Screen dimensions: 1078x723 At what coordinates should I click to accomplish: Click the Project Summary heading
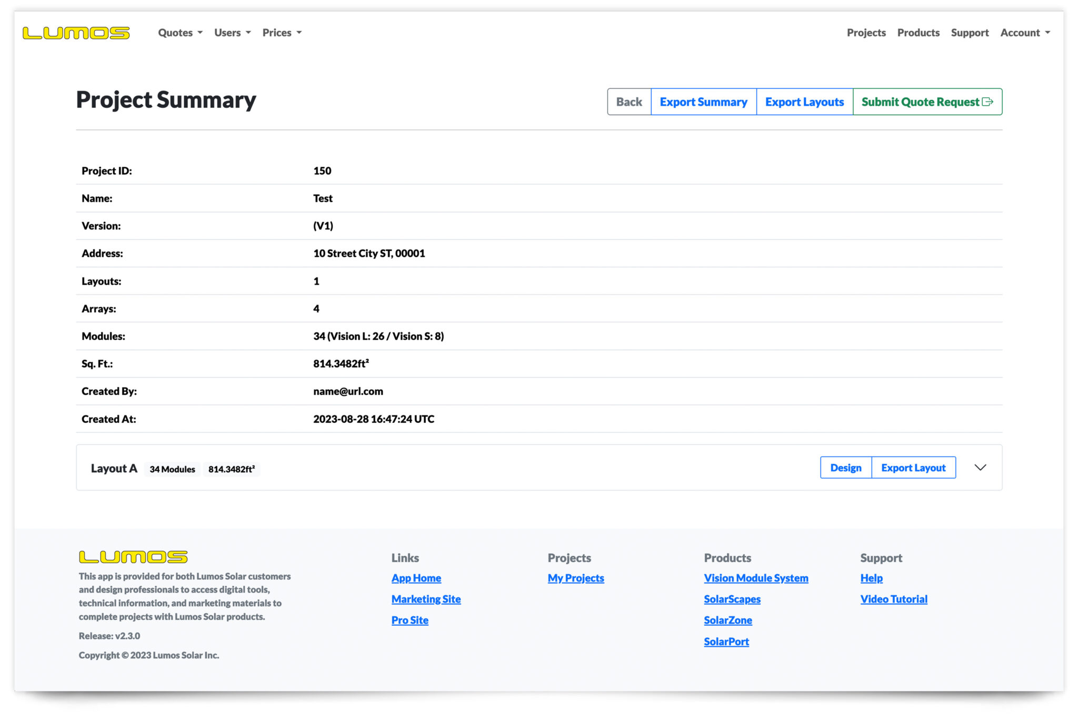coord(166,100)
